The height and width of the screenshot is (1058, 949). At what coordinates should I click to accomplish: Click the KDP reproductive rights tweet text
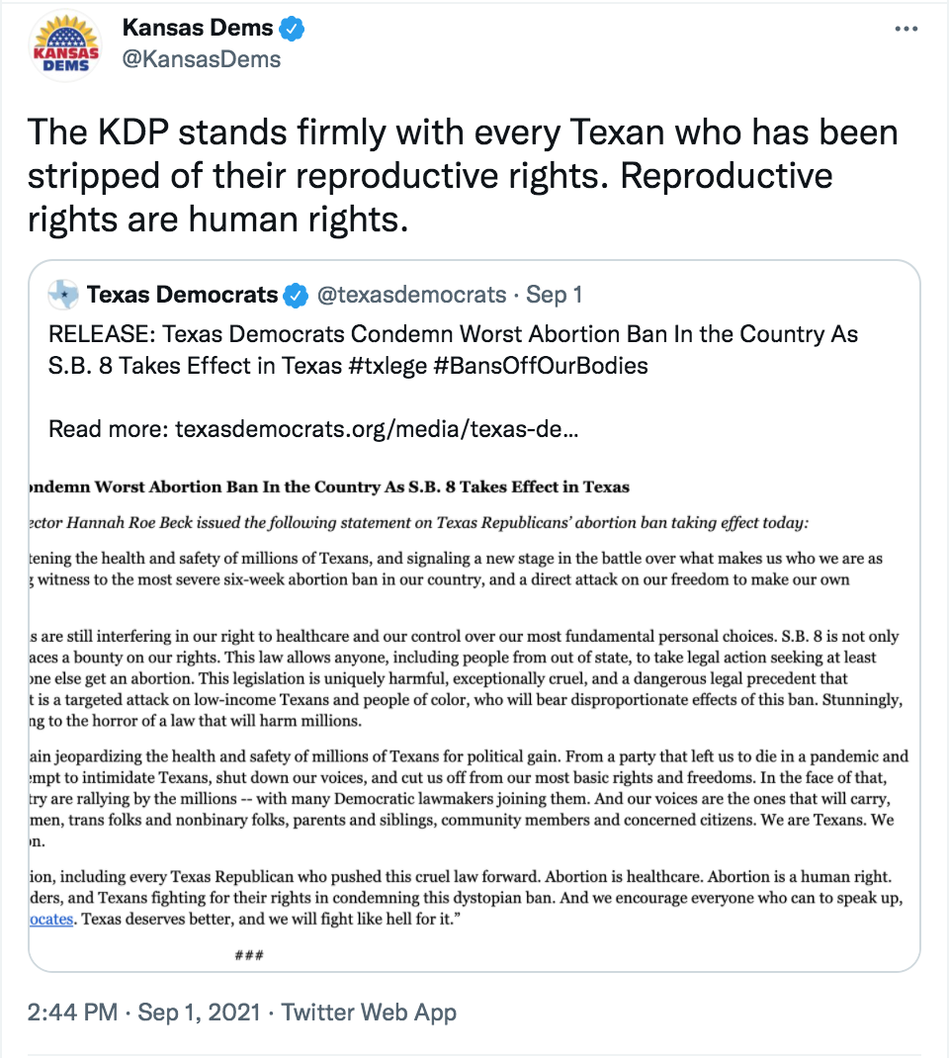(430, 176)
